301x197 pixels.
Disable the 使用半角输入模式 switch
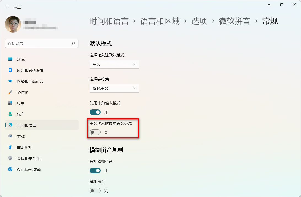coord(95,112)
